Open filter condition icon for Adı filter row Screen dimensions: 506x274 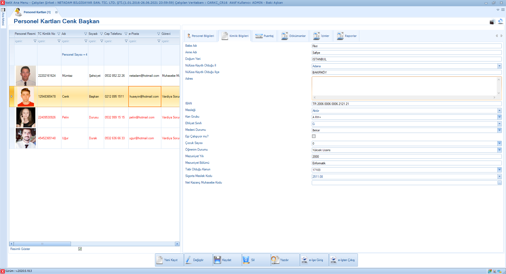(x=86, y=41)
